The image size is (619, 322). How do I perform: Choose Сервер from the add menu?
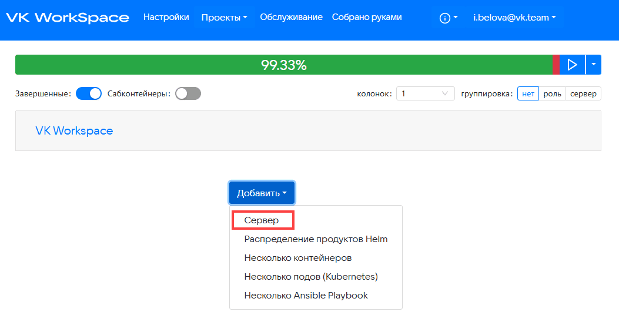(x=262, y=220)
